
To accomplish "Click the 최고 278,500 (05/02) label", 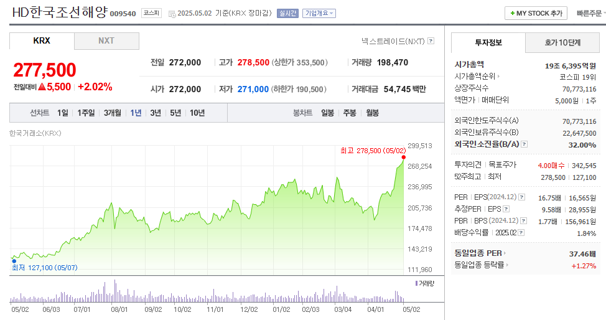I will (x=373, y=151).
